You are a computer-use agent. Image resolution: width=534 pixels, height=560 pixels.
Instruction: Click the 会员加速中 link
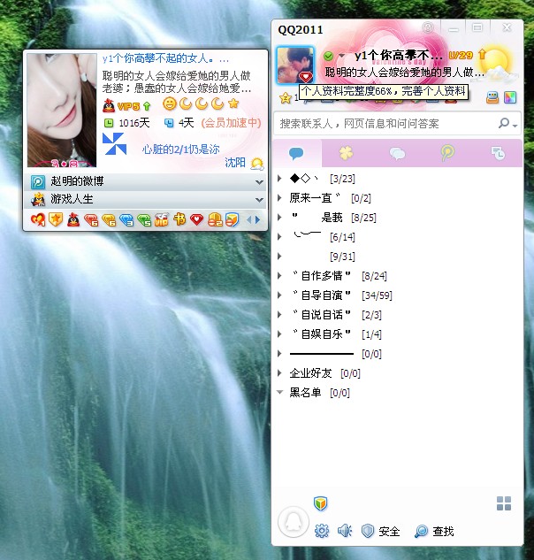click(x=231, y=123)
